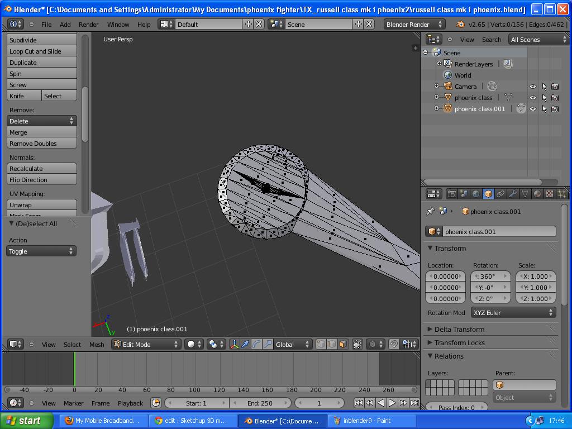The image size is (572, 429).
Task: Open the Constraints tab (chain link icon)
Action: click(x=500, y=194)
